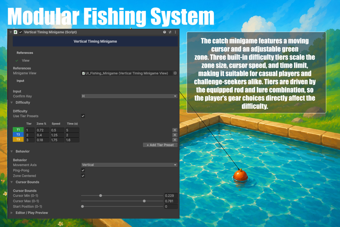Click the yellow T3 tier label
The width and height of the screenshot is (340, 227).
click(18, 140)
